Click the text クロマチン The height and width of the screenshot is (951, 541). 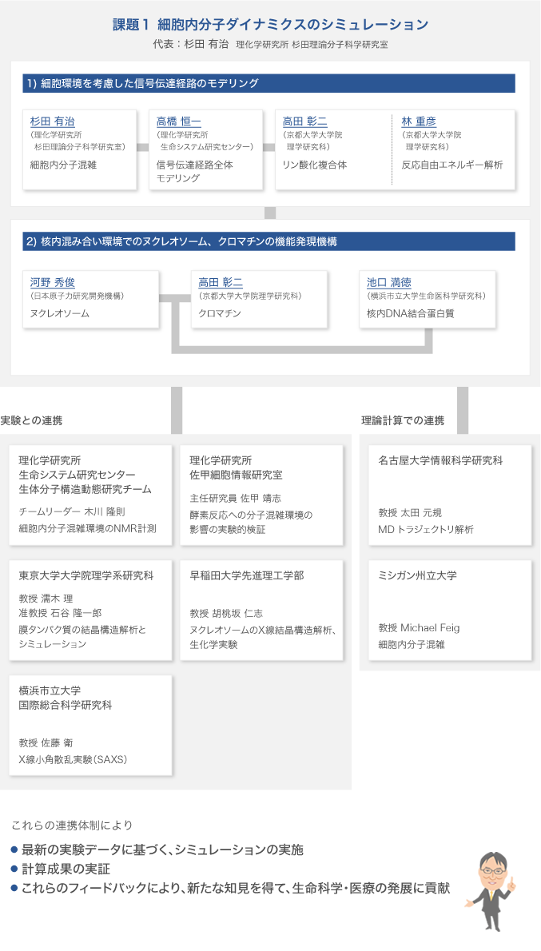pos(220,313)
